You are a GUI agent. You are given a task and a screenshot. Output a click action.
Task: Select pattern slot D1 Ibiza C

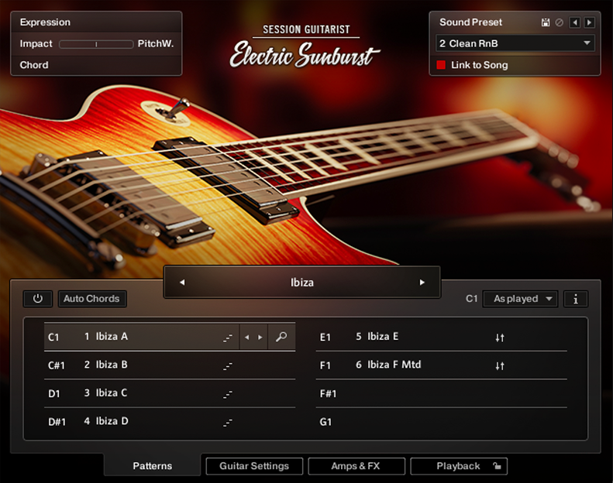pyautogui.click(x=170, y=393)
